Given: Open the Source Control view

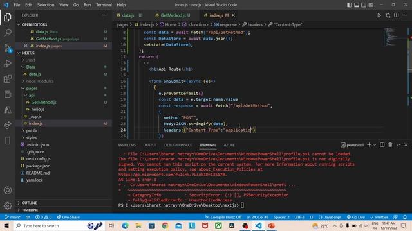Looking at the screenshot, I should [8, 48].
